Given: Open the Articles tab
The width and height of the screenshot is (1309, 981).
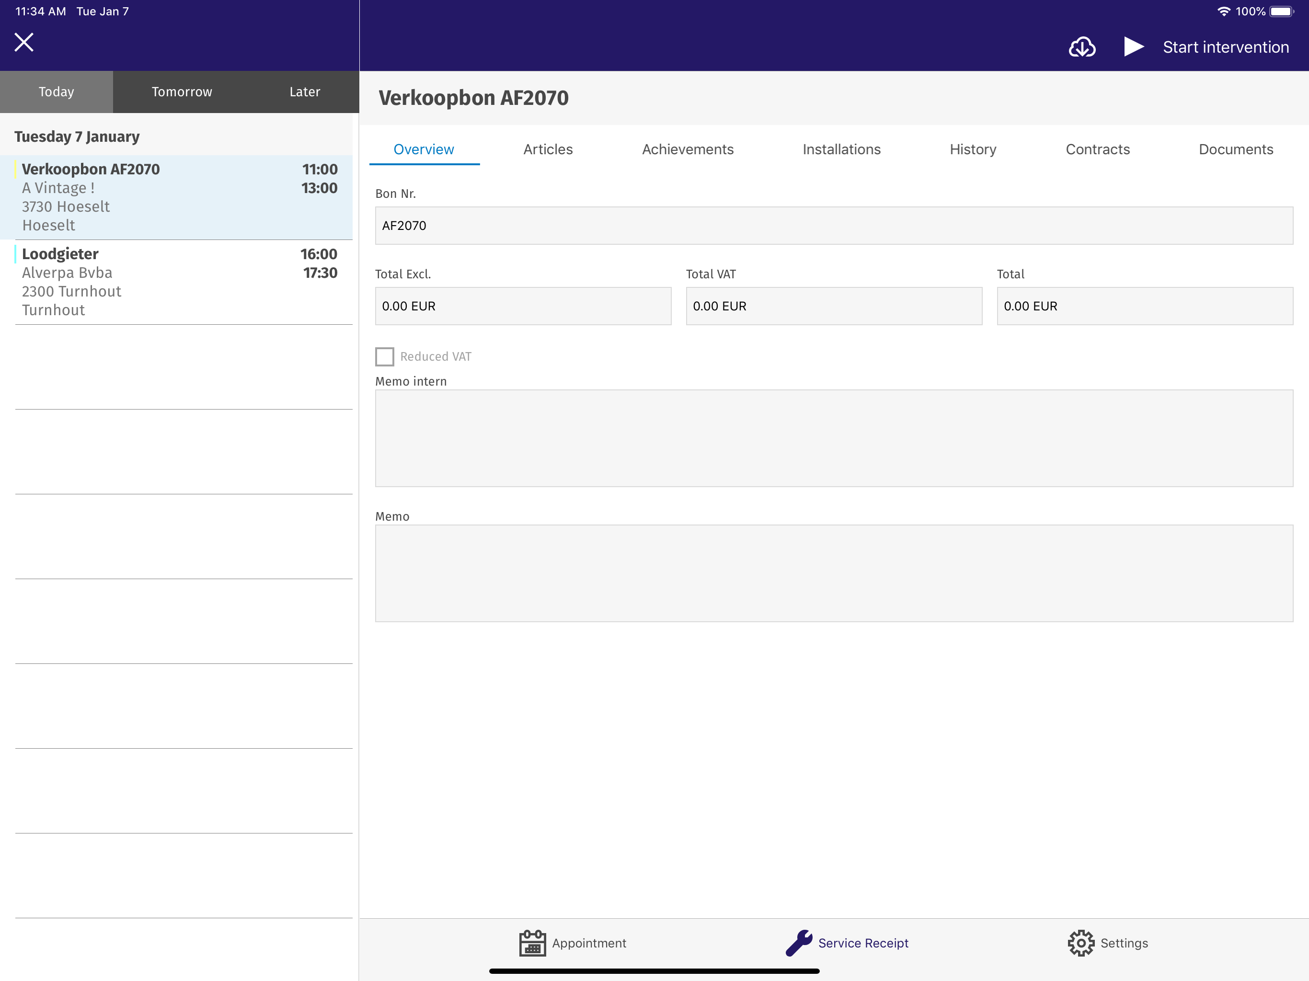Looking at the screenshot, I should click(548, 150).
